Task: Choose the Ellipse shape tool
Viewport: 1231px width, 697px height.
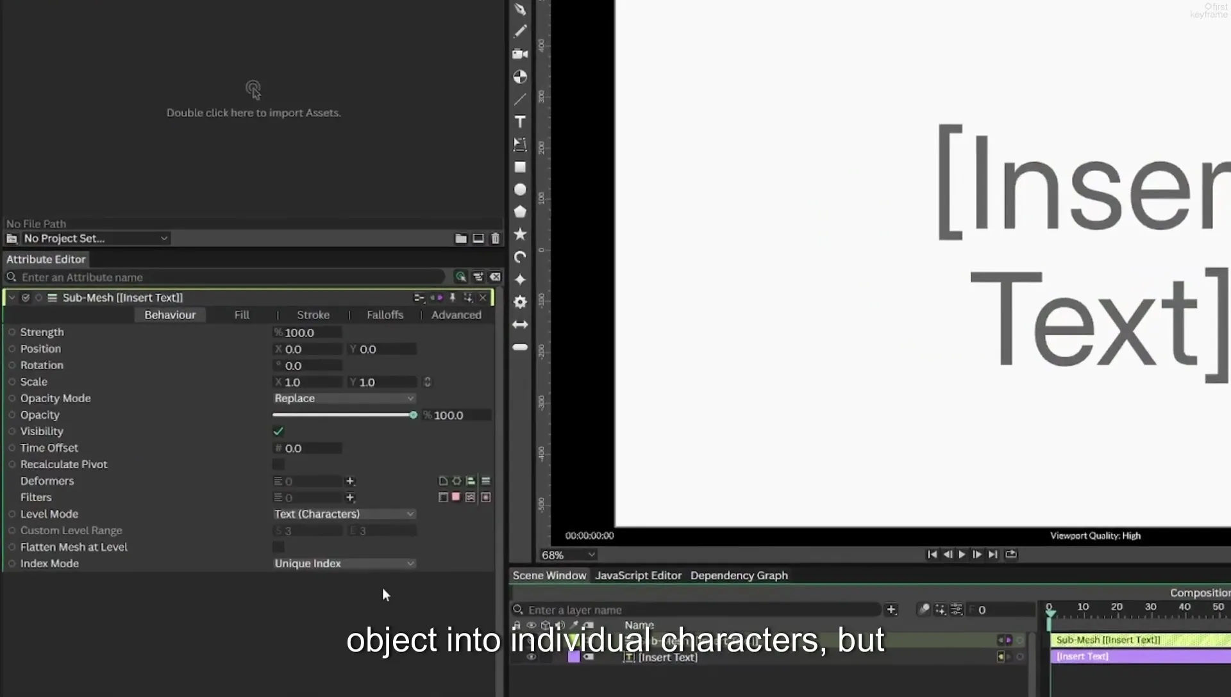Action: (x=520, y=190)
